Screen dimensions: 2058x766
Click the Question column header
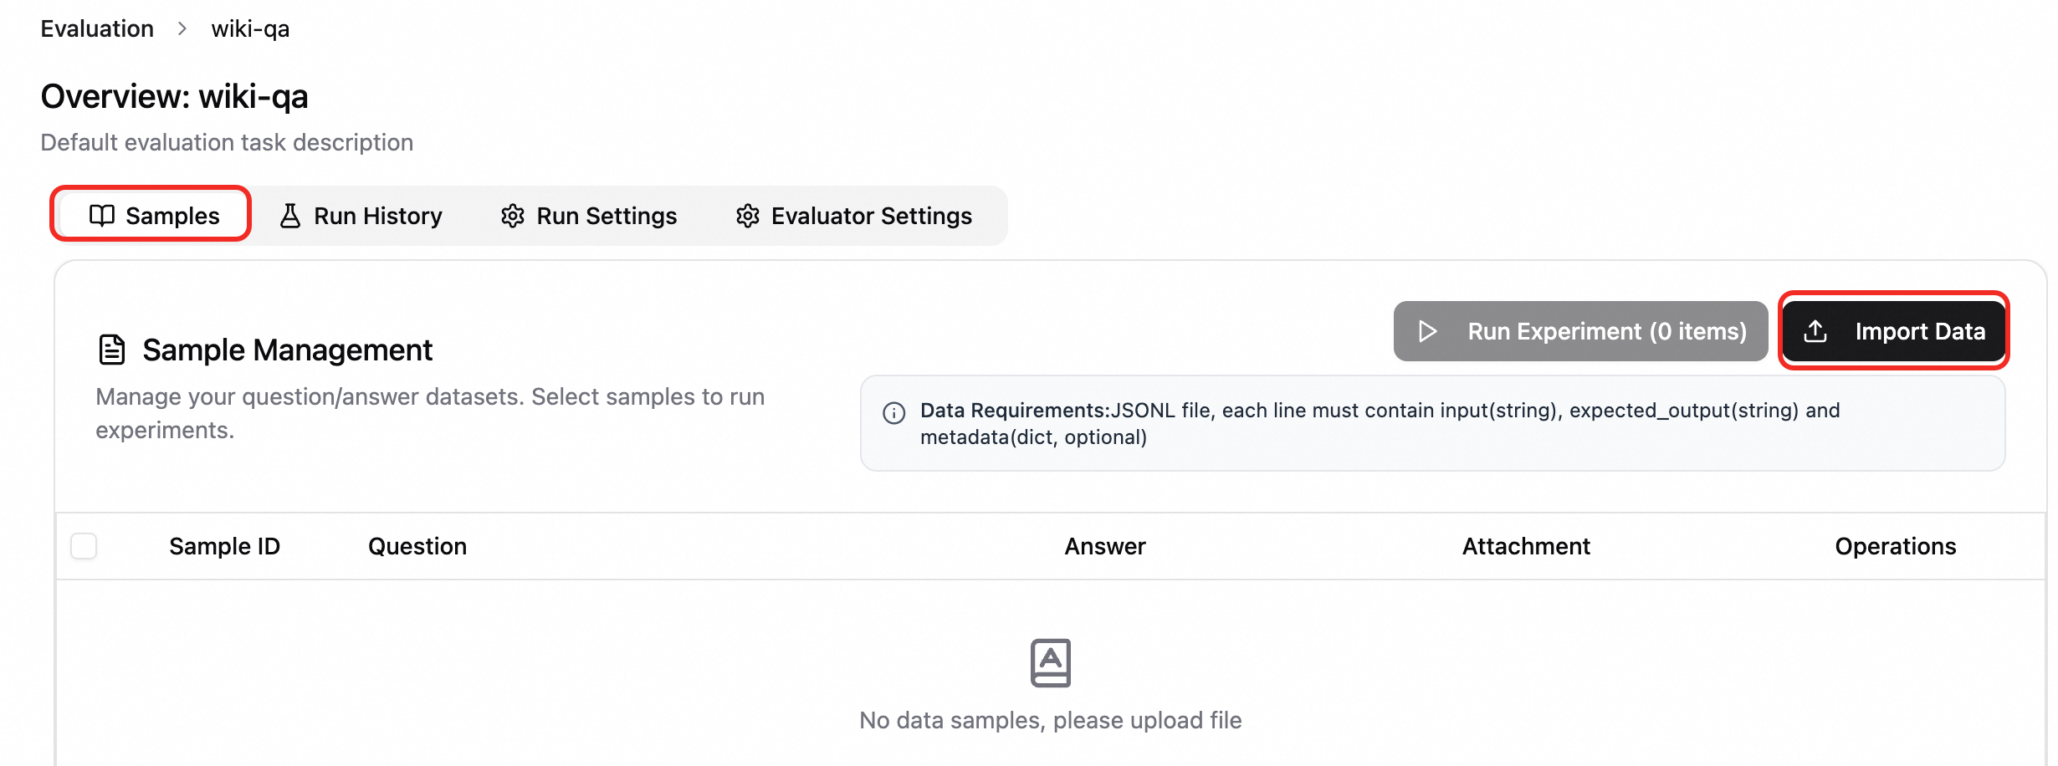pos(417,546)
